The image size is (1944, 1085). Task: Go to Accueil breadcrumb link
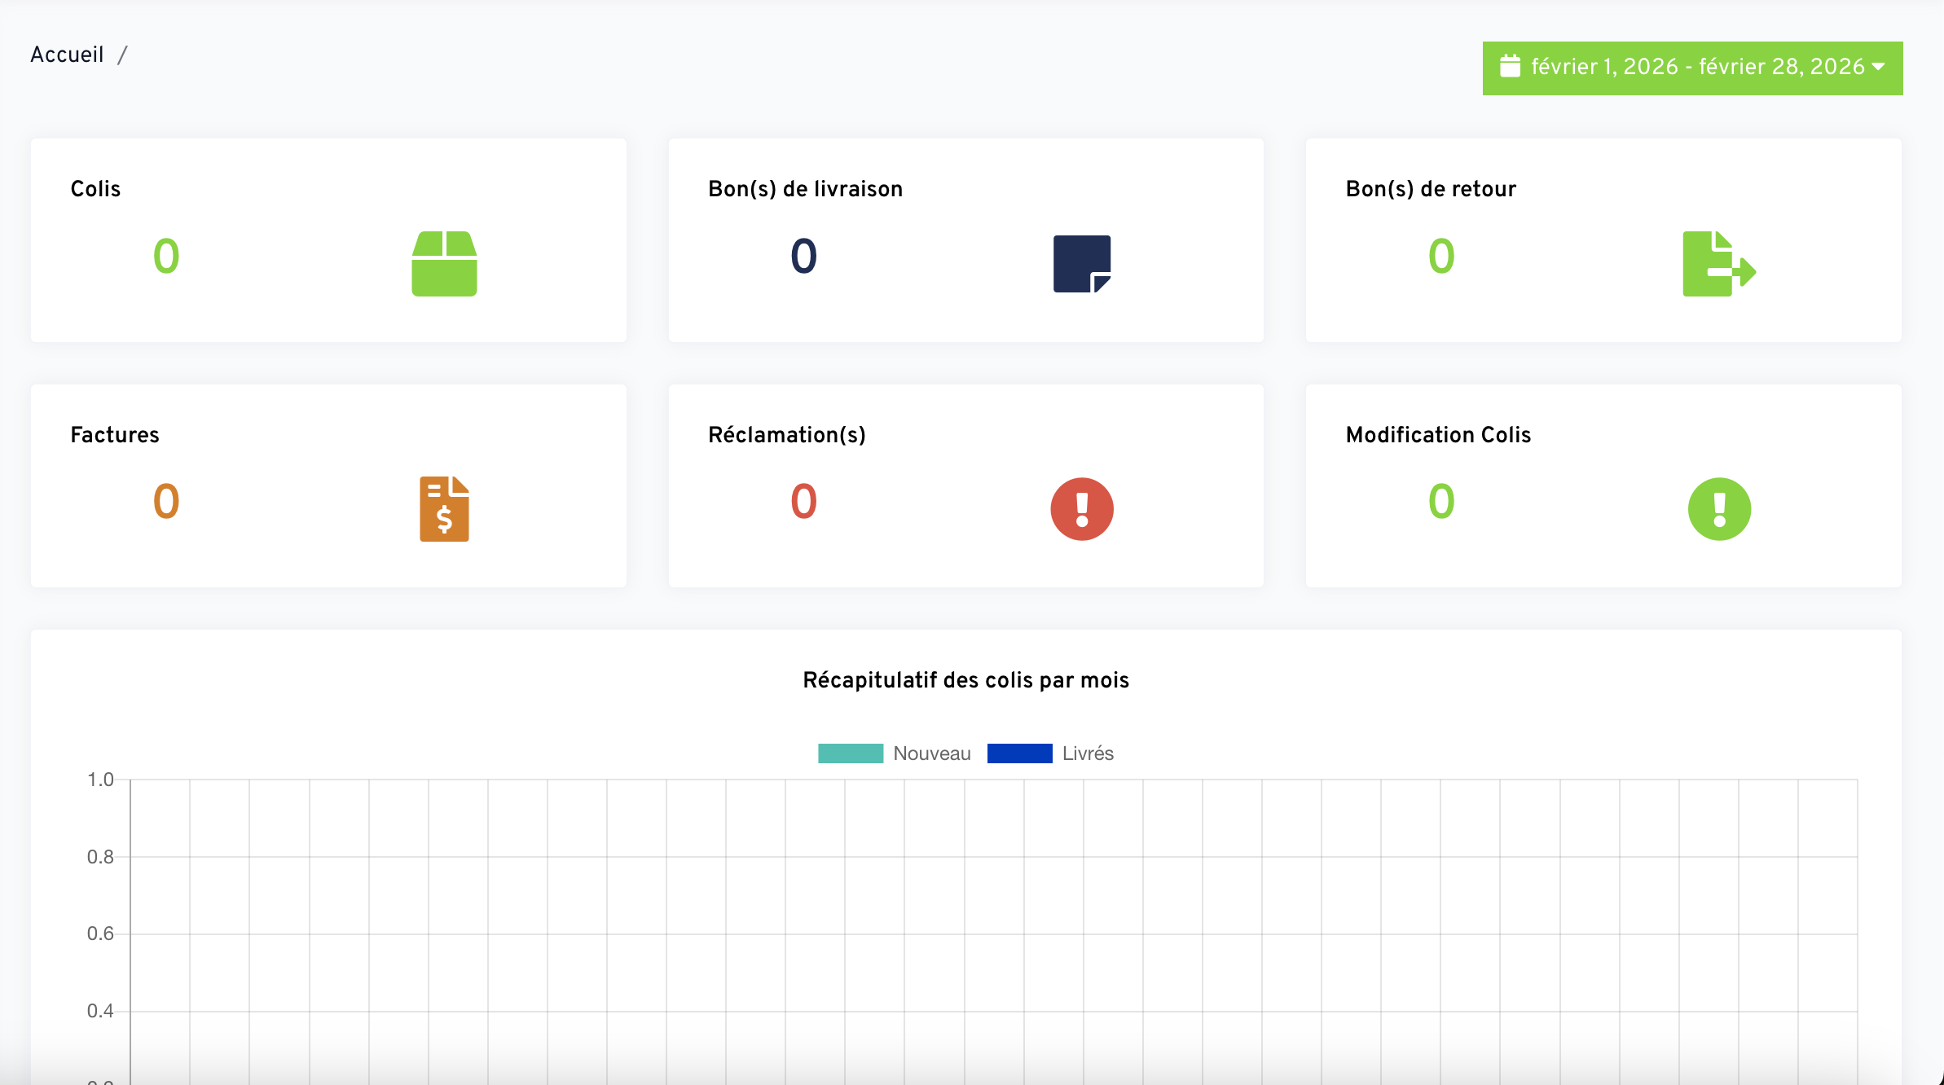67,55
